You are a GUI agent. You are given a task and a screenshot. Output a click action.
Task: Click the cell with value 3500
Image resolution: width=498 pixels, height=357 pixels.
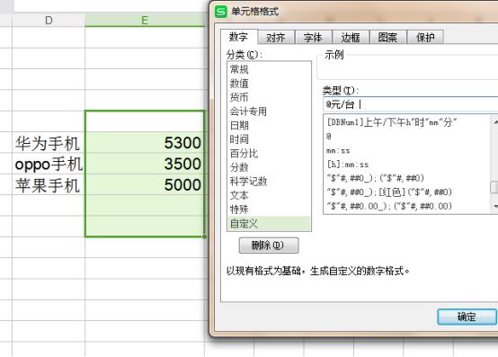point(145,164)
